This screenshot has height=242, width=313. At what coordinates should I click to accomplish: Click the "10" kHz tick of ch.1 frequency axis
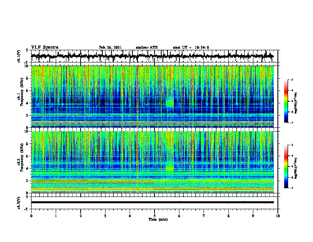click(x=26, y=66)
